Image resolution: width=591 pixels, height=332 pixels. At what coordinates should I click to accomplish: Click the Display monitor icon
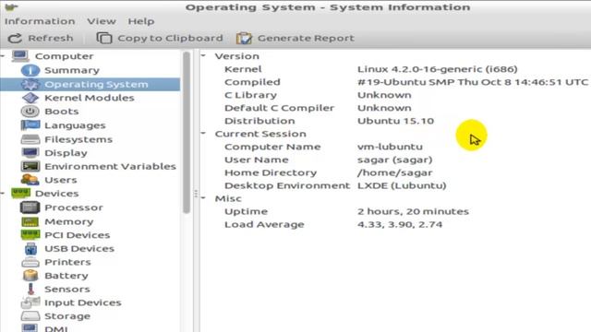(30, 153)
